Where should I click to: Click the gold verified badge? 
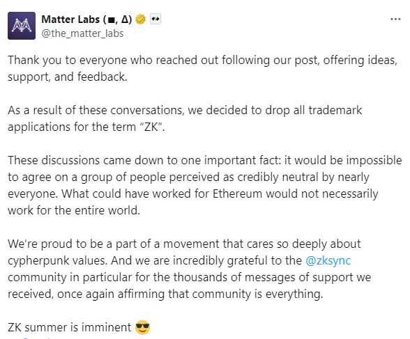point(140,19)
